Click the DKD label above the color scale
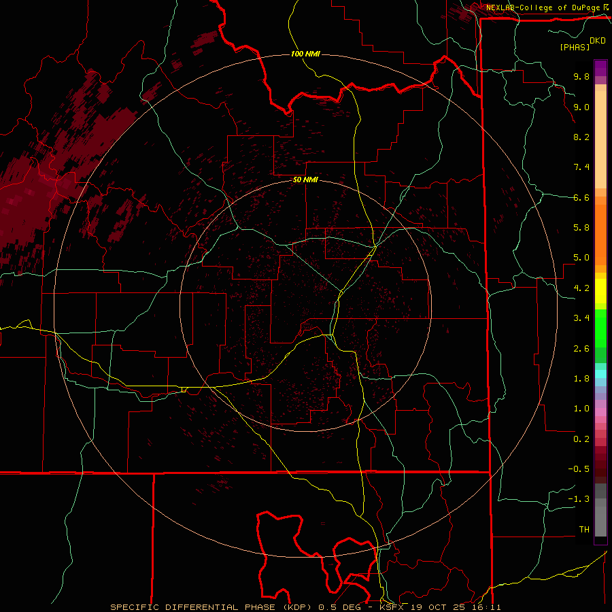 598,41
